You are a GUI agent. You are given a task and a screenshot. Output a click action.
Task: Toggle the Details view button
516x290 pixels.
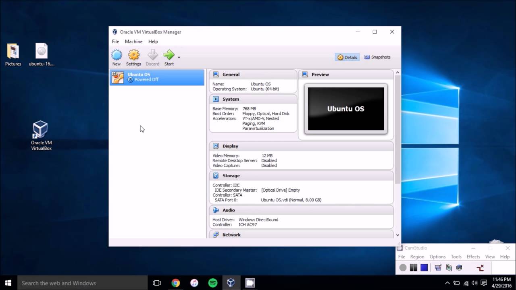point(347,57)
